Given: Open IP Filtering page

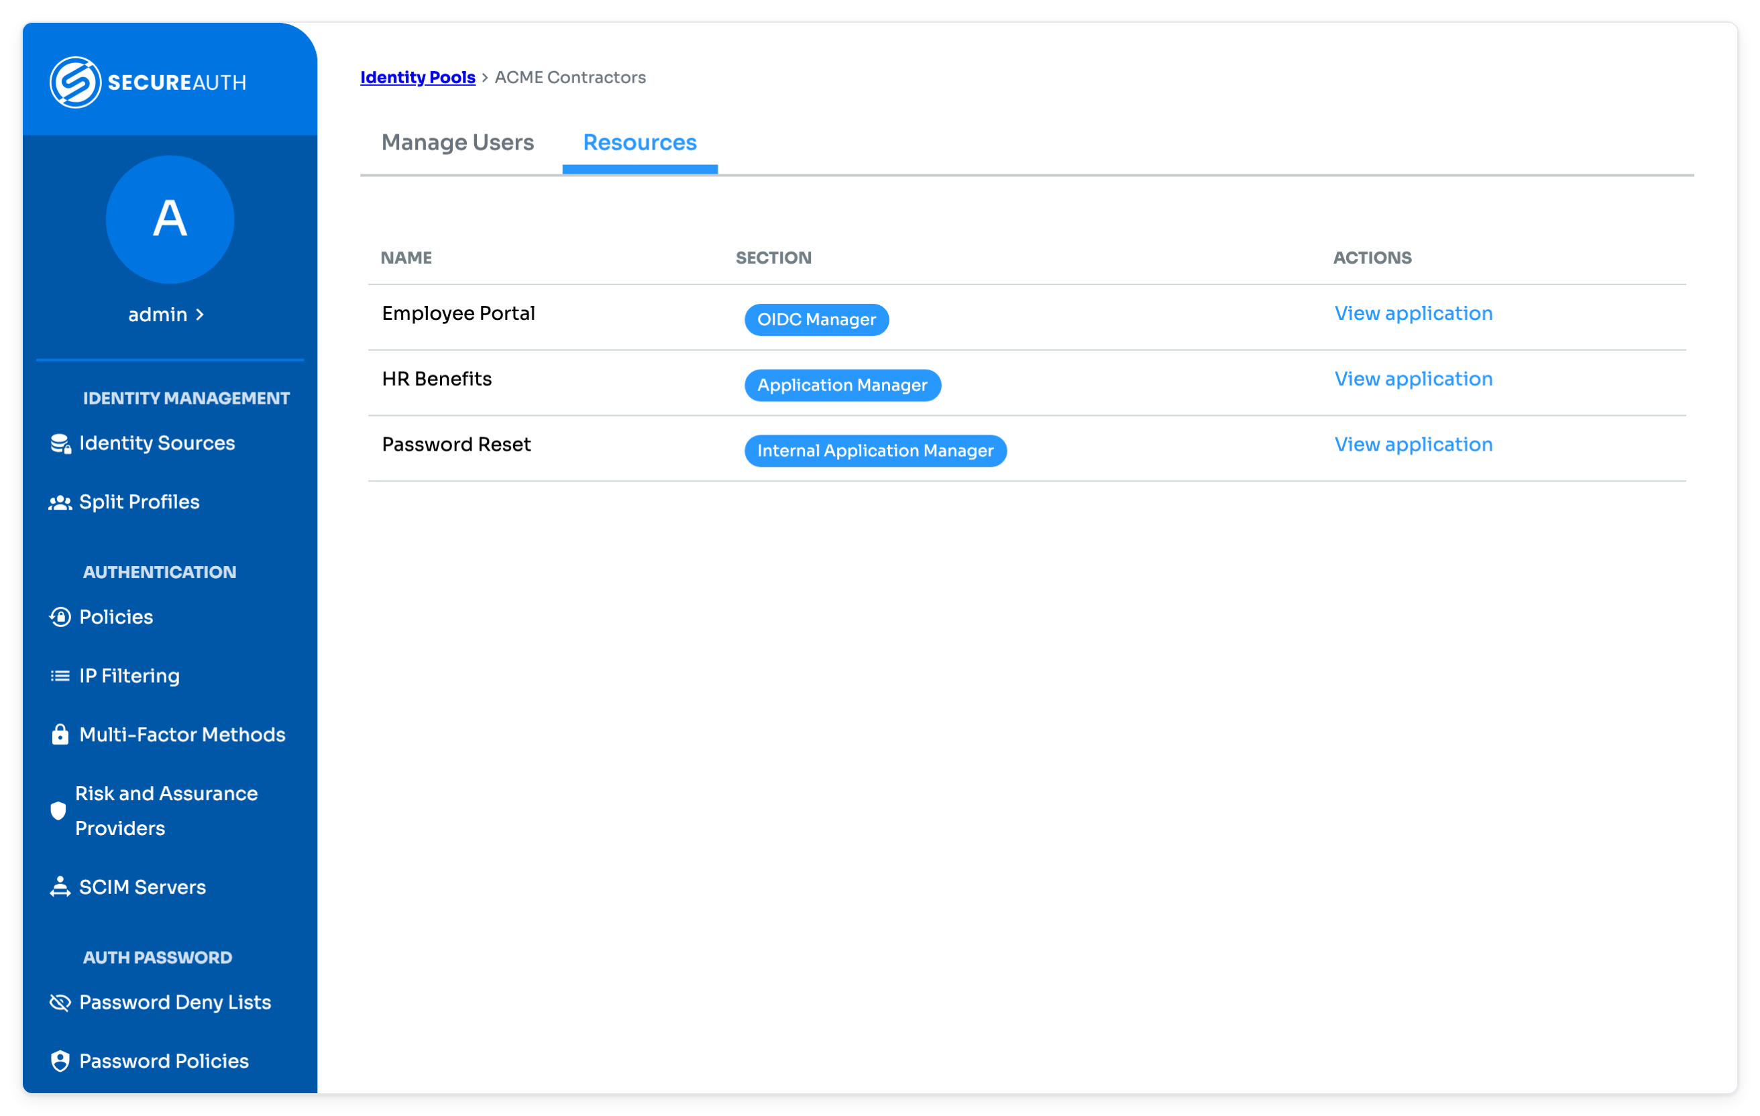Looking at the screenshot, I should (x=129, y=675).
